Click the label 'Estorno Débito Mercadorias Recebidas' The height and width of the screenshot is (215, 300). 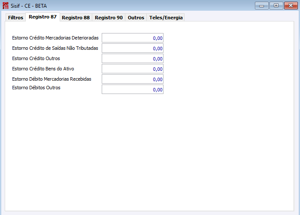pyautogui.click(x=52, y=79)
